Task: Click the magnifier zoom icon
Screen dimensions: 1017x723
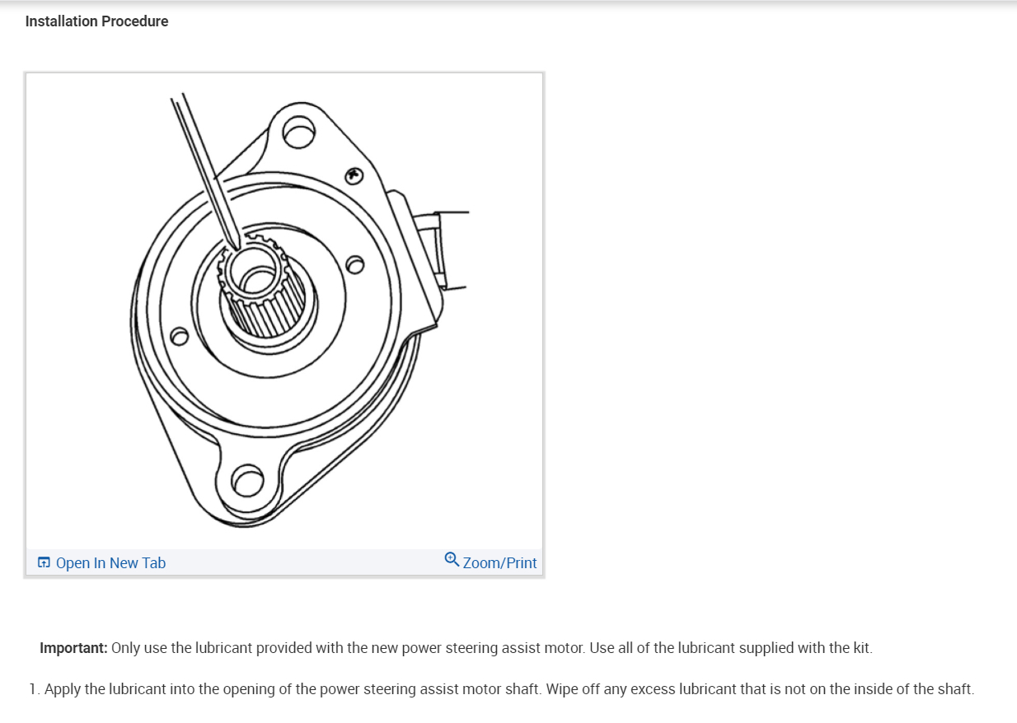Action: click(x=451, y=560)
